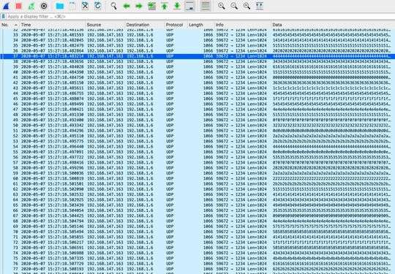The image size is (395, 274).
Task: Go back in packet history
Action: [x=127, y=6]
